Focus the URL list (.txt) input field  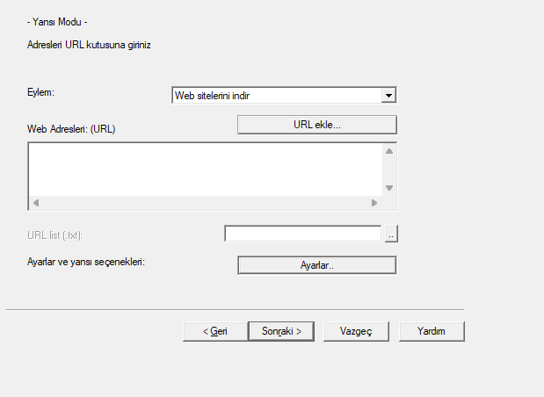click(302, 234)
